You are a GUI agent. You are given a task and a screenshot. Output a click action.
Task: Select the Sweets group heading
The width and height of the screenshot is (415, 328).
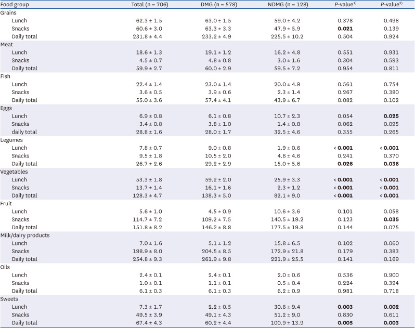coord(9,299)
